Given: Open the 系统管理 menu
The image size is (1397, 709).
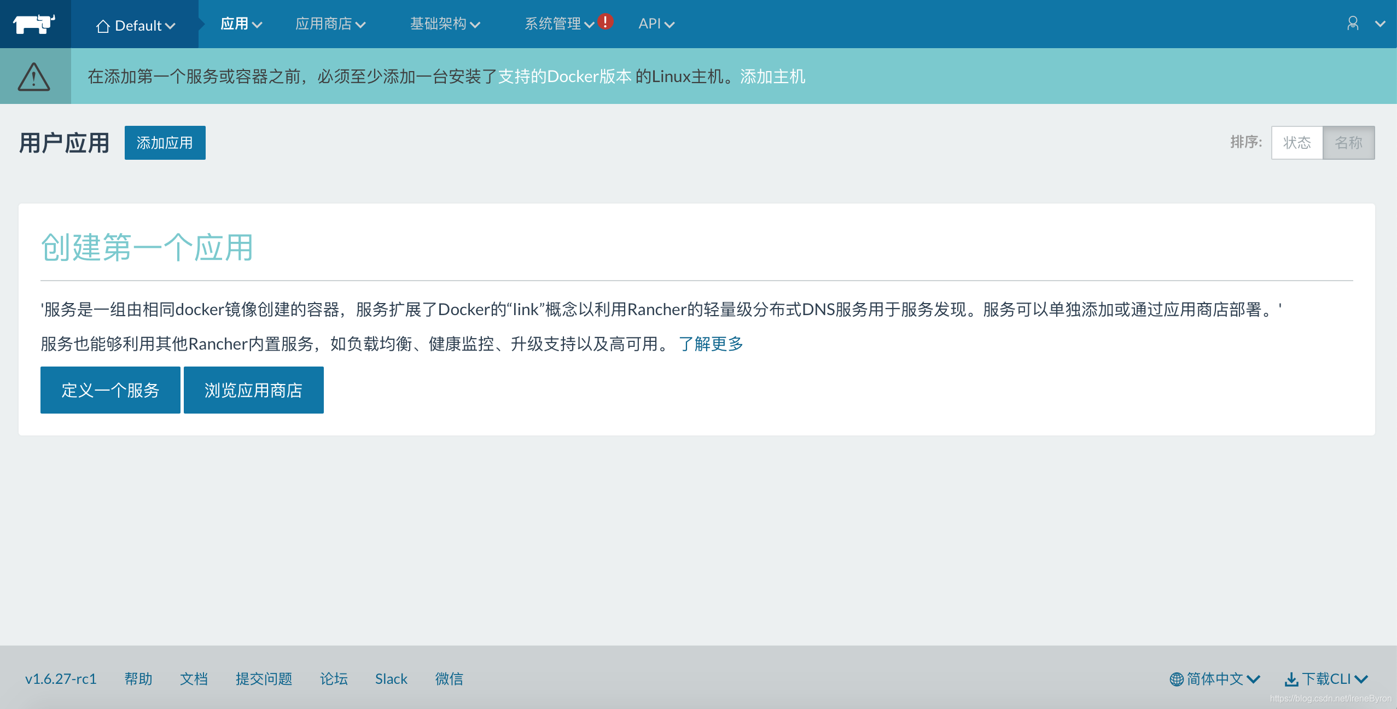Looking at the screenshot, I should [x=559, y=24].
